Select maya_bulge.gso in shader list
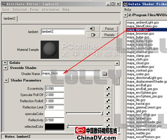Image resolution: width=167 pixels, height=140 pixels. (x=138, y=37)
